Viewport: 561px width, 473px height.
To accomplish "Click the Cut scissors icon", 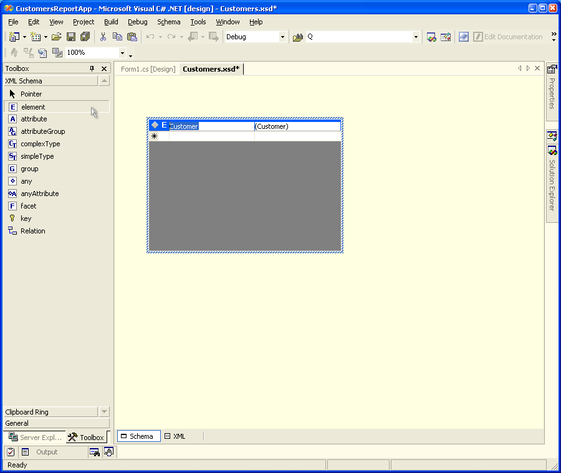I will [103, 37].
